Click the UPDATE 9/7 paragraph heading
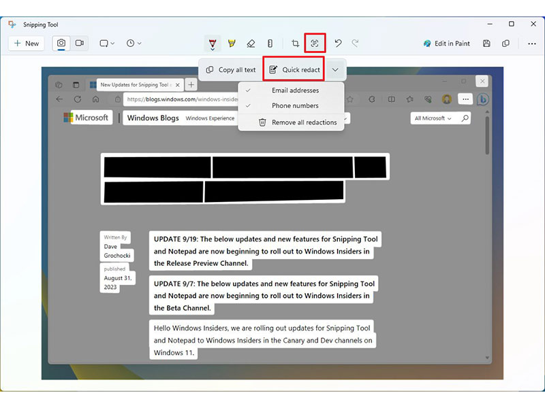The image size is (545, 408). pyautogui.click(x=264, y=296)
